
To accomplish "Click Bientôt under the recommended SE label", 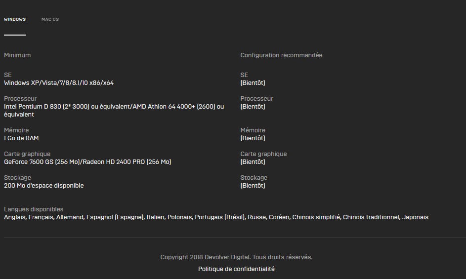I will [253, 83].
